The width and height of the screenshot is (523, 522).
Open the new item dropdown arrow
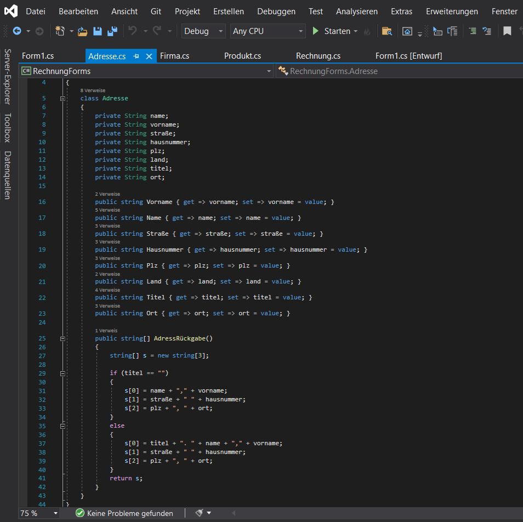71,31
